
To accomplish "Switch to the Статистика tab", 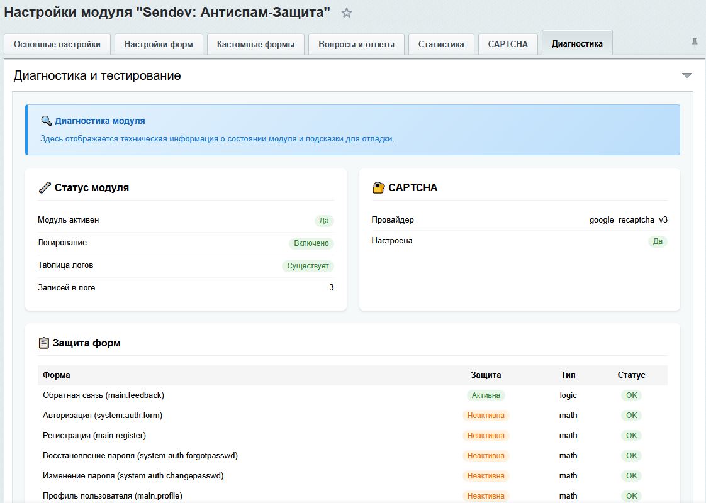I will click(x=440, y=44).
